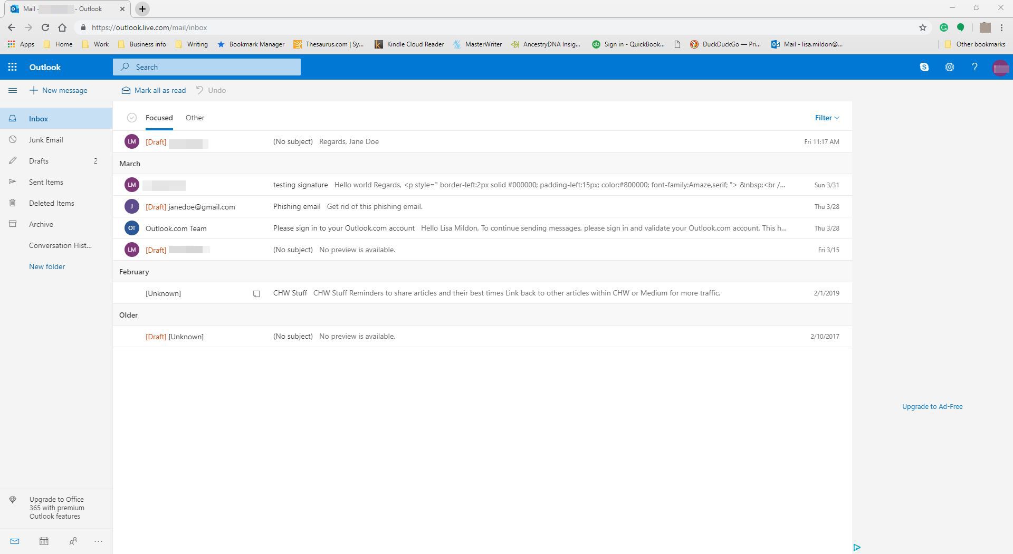Open the Home bookmarks folder
The width and height of the screenshot is (1013, 554).
tap(58, 44)
